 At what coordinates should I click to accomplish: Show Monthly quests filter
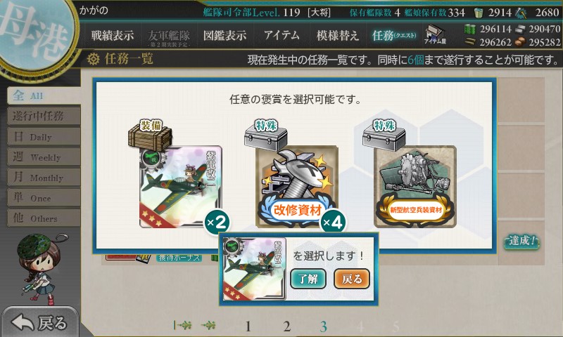click(x=44, y=177)
